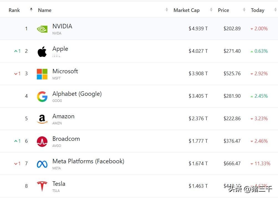Click the Tesla logo icon
278x198 pixels.
(42, 186)
